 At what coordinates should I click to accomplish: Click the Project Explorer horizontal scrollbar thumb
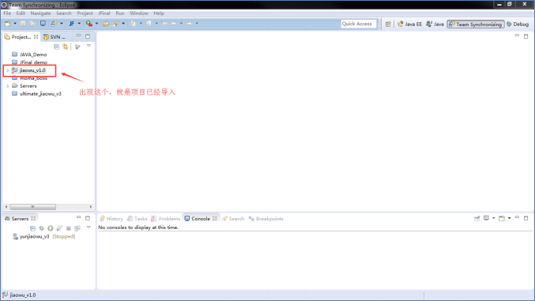point(32,207)
